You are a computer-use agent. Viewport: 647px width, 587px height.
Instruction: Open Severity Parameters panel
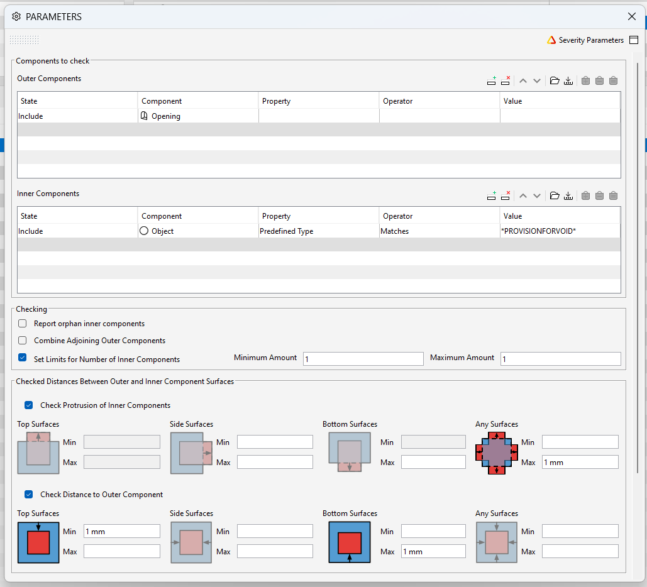(x=591, y=40)
